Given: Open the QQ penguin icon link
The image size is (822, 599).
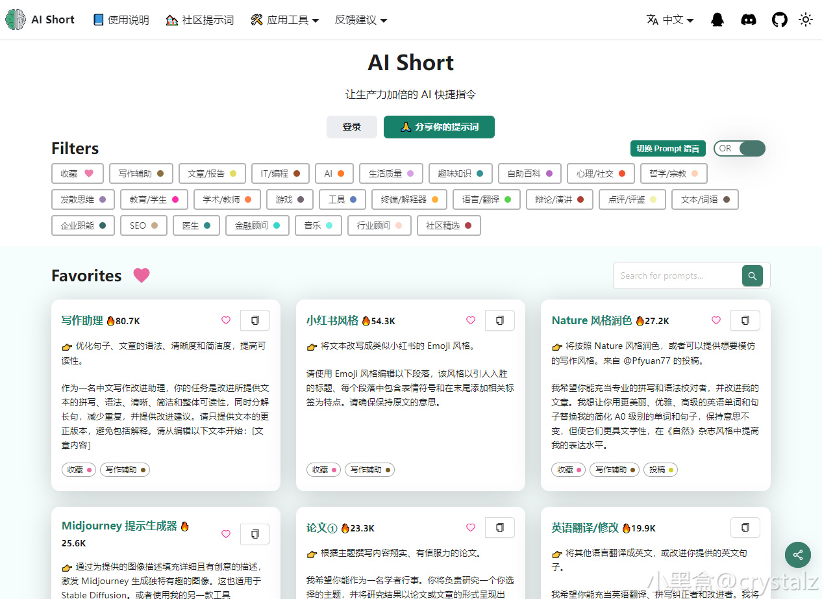Looking at the screenshot, I should point(717,19).
